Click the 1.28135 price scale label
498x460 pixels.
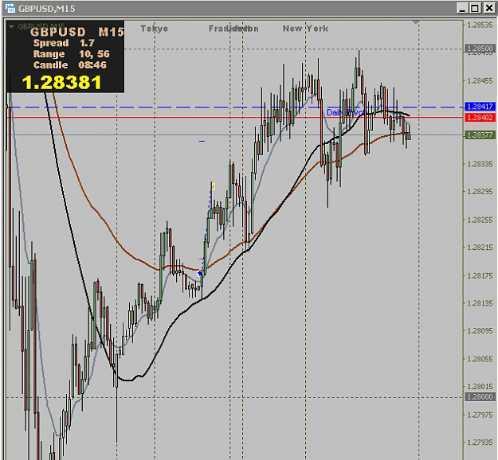coord(480,303)
